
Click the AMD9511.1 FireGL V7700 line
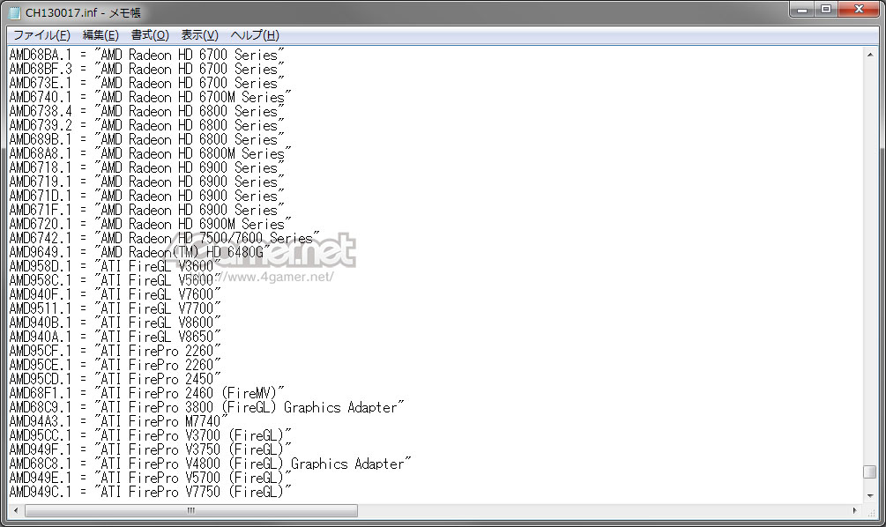coord(115,309)
